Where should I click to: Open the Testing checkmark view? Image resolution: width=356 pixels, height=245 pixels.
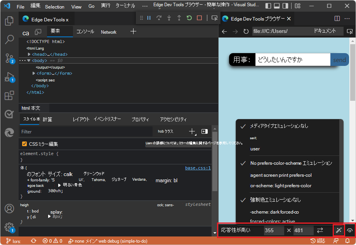coord(9,114)
